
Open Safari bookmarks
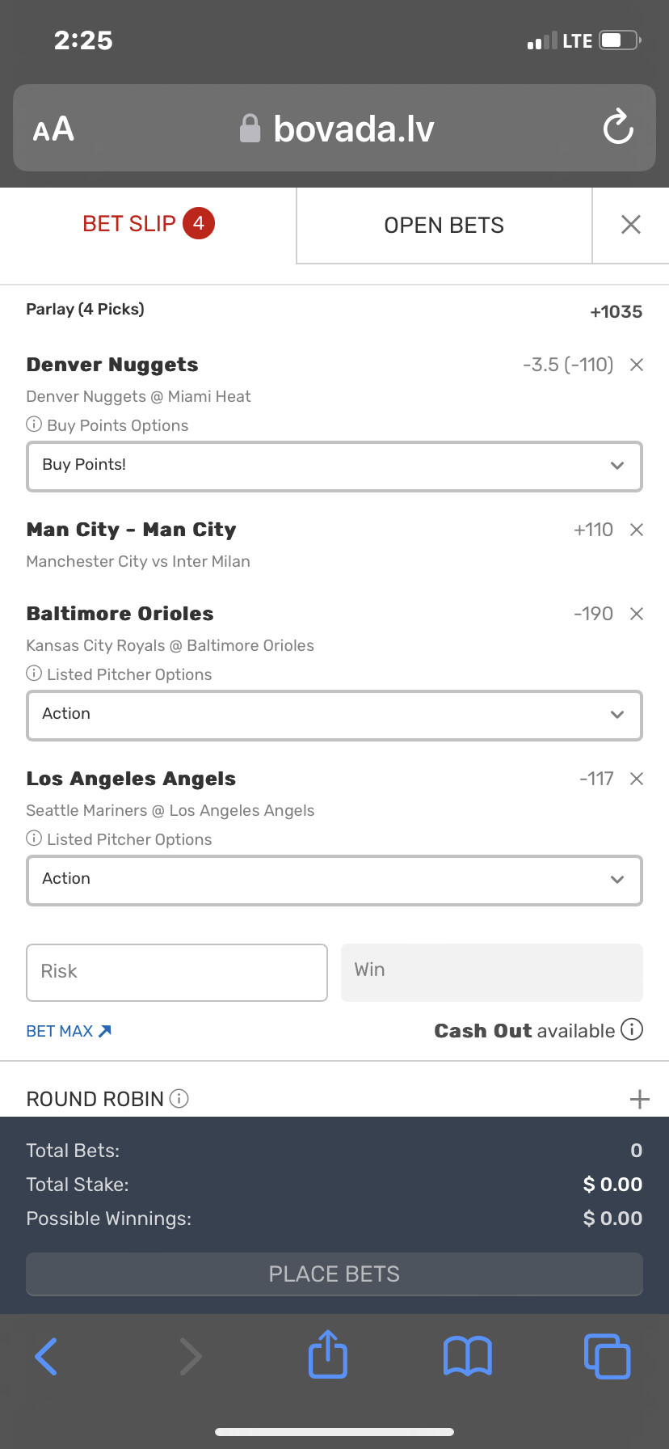[x=468, y=1356]
